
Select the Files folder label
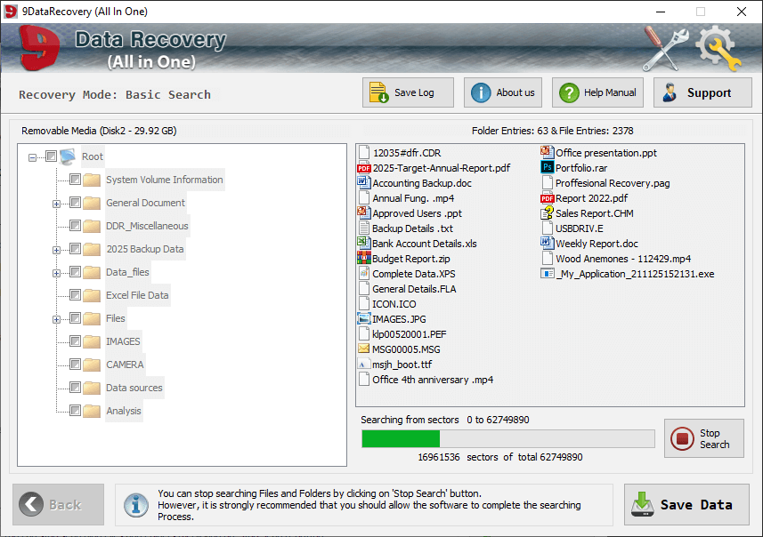pyautogui.click(x=116, y=318)
